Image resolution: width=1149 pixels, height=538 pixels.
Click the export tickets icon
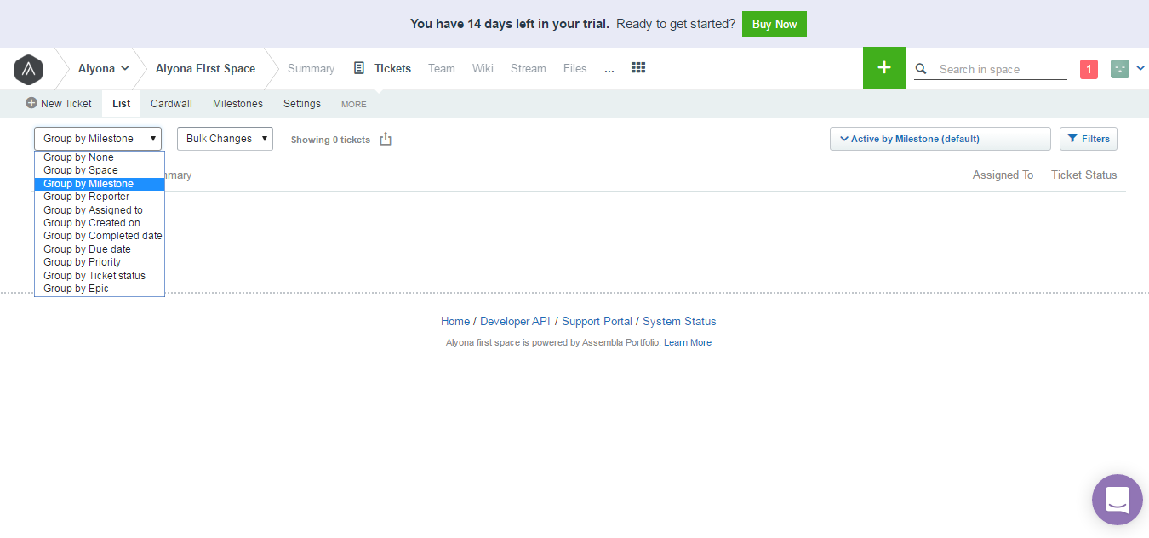386,139
